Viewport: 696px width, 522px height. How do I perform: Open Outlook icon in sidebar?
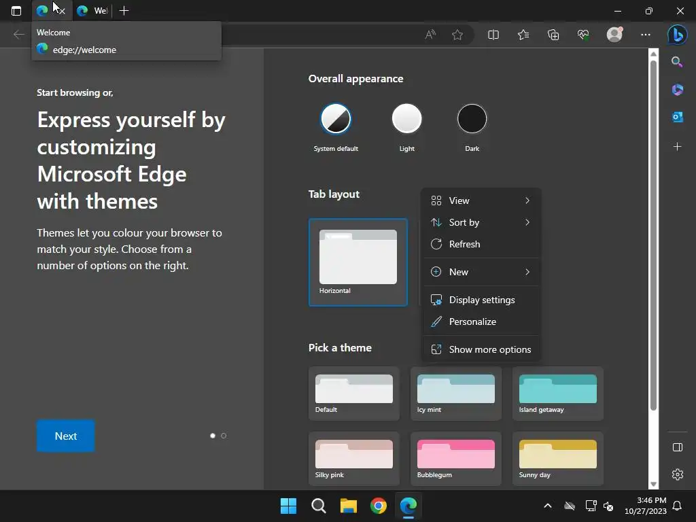[x=677, y=117]
